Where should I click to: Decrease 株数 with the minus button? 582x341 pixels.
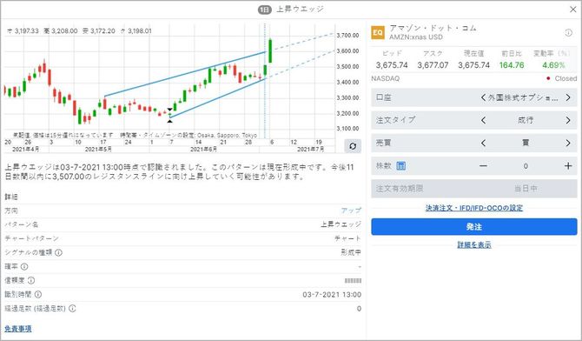coord(483,166)
